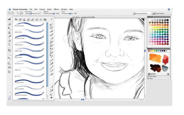Choose the Grainy Calligraphy brush stroke
Screen dimensions: 184x115
(x=29, y=88)
